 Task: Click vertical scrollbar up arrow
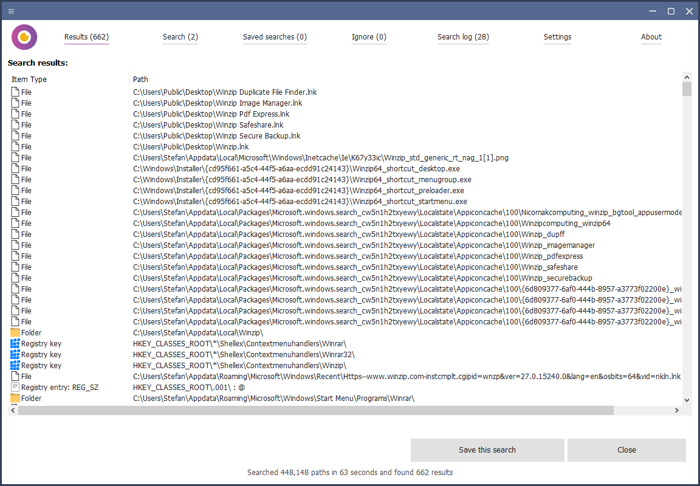tap(687, 77)
